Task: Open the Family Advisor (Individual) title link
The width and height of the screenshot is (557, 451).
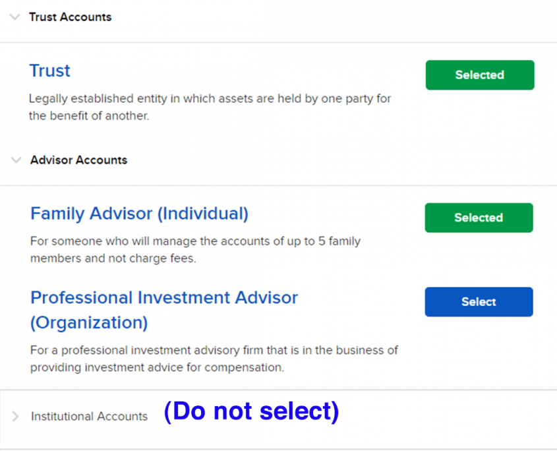Action: [139, 214]
